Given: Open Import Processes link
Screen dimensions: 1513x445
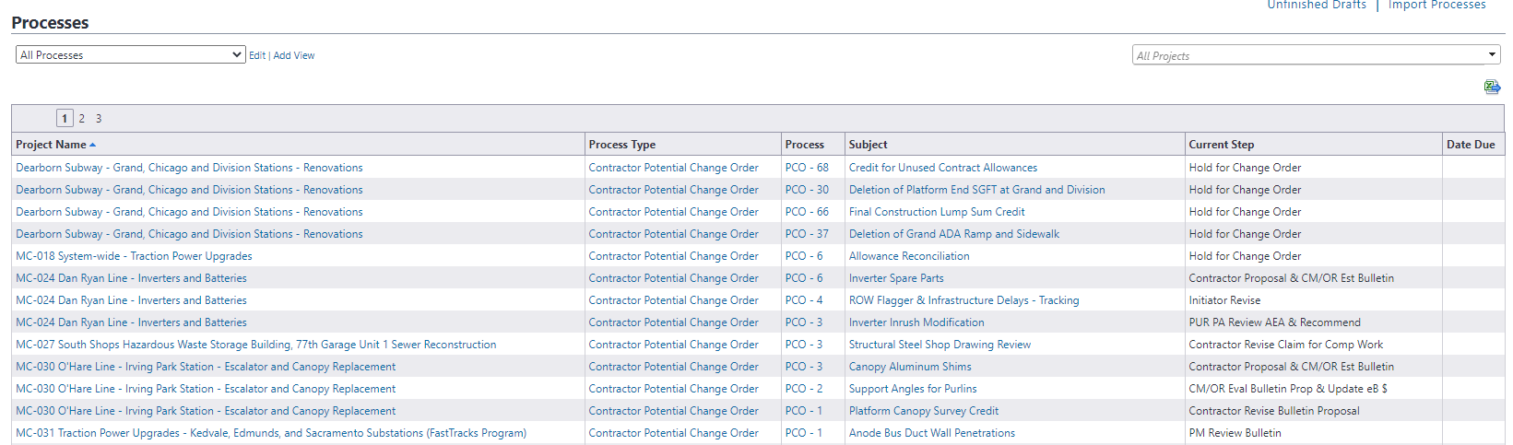Looking at the screenshot, I should (x=1436, y=5).
